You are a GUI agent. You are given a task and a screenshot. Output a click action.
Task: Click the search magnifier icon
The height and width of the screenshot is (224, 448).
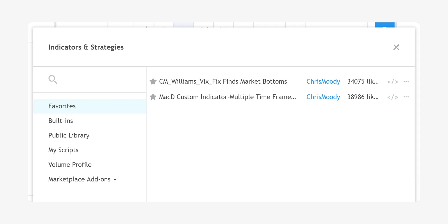(53, 80)
